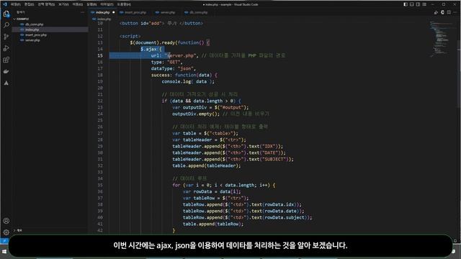Click 'console.log( data );' line
Viewport: 461px width, 259px height.
pyautogui.click(x=188, y=81)
